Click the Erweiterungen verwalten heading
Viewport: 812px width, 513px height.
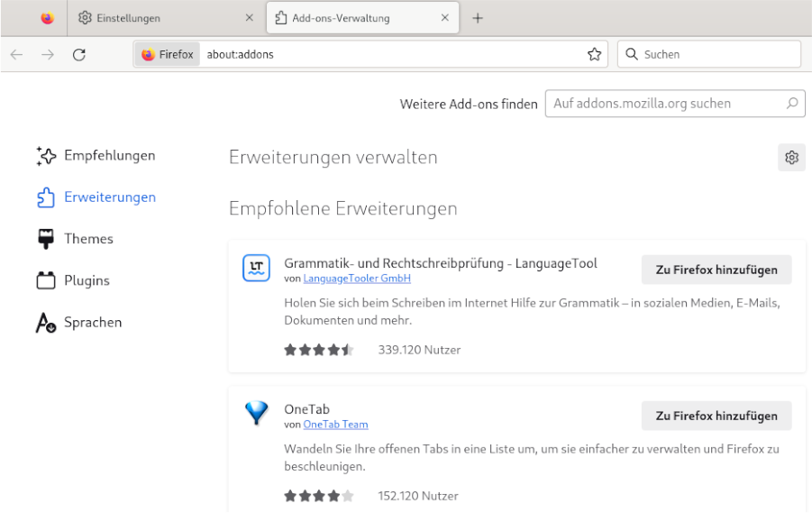(x=333, y=158)
